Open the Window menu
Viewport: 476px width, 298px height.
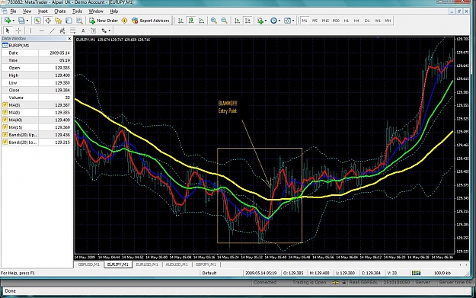96,11
